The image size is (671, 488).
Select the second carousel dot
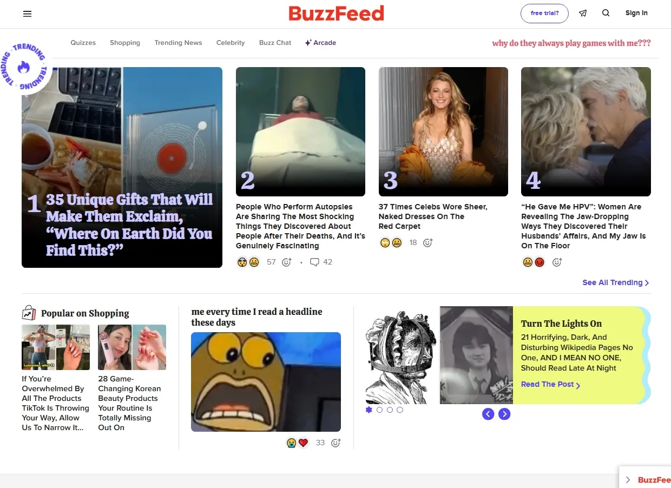tap(379, 410)
